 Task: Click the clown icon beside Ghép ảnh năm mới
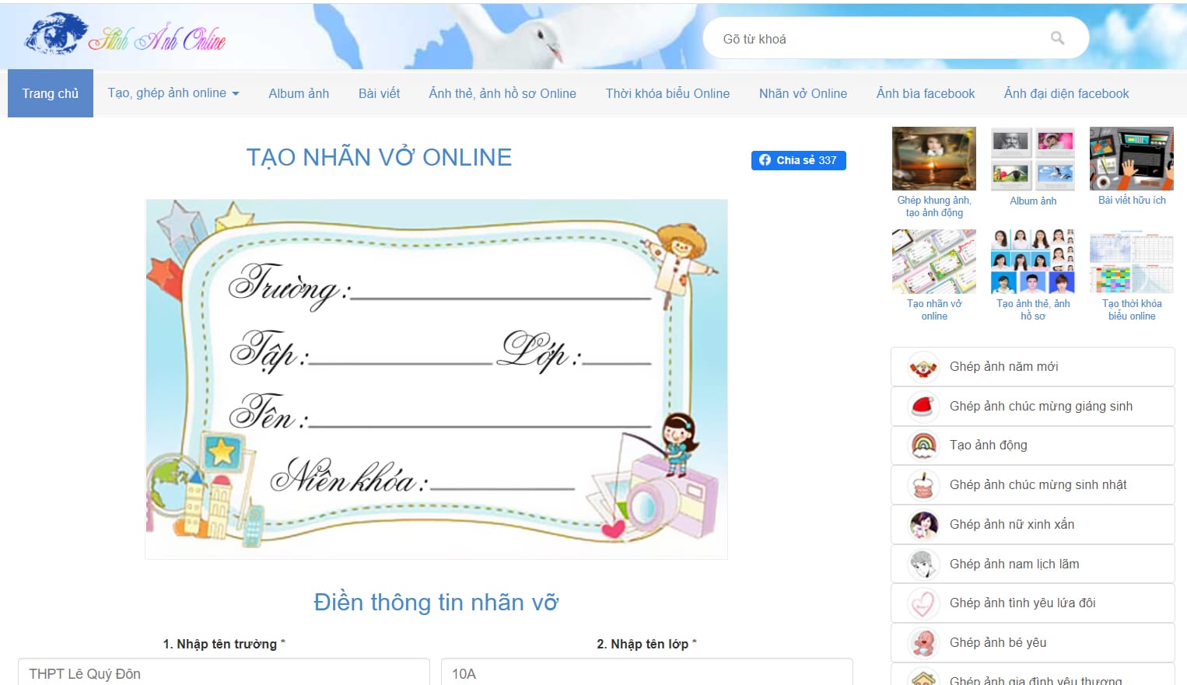coord(921,366)
